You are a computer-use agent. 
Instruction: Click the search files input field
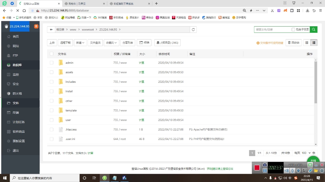272,29
